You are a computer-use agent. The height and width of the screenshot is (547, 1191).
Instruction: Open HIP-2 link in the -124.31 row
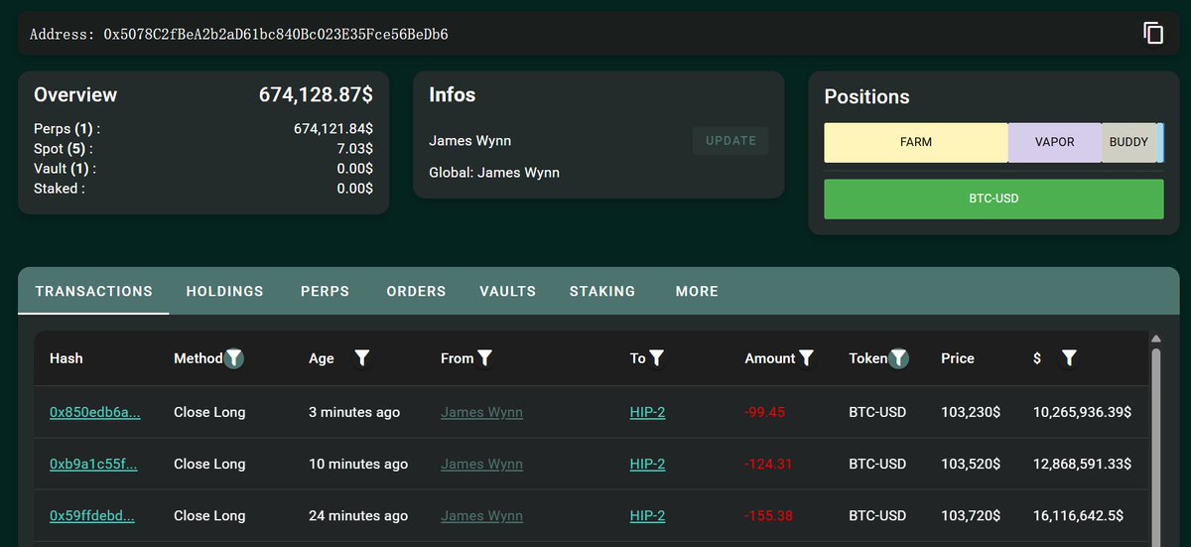pos(647,464)
